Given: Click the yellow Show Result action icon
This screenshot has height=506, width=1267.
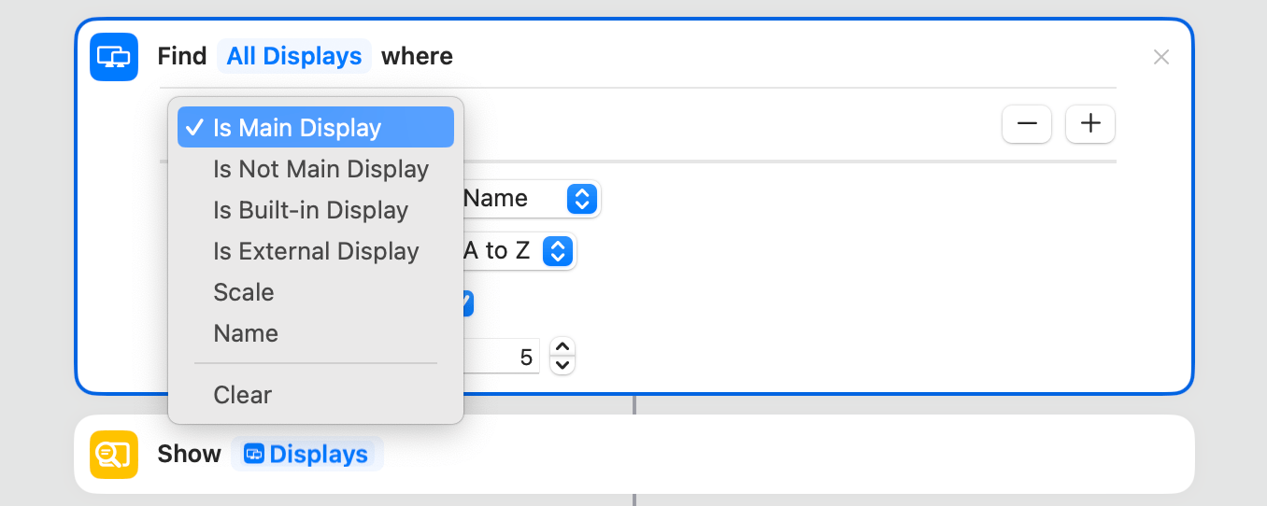Looking at the screenshot, I should (x=114, y=455).
